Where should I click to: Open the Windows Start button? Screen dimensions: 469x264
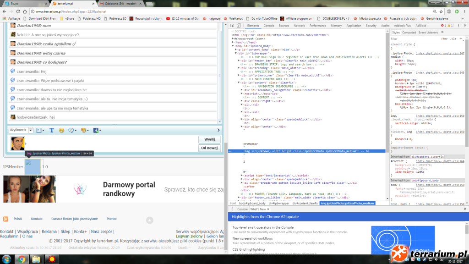[x=6, y=259]
